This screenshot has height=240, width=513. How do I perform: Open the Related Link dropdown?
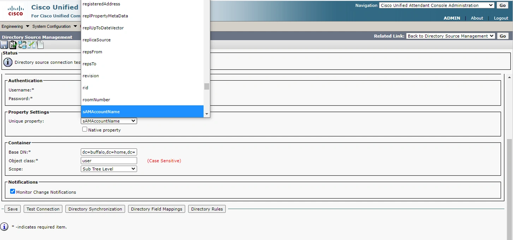451,36
